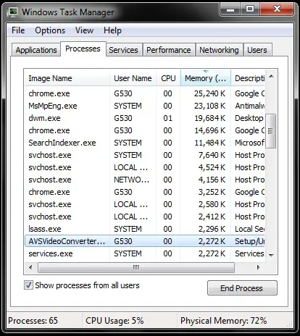Click the horizontal scrollbar thumb

click(136, 267)
